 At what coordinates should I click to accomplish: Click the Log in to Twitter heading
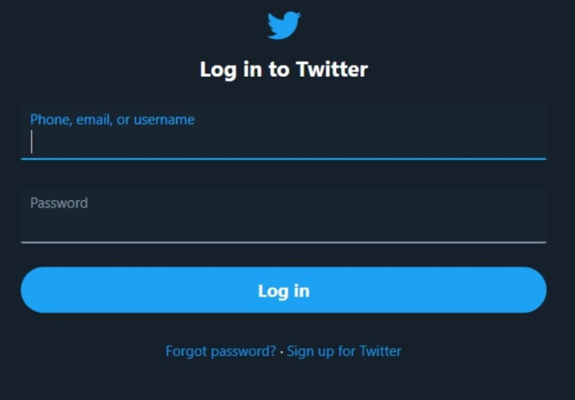coord(284,70)
